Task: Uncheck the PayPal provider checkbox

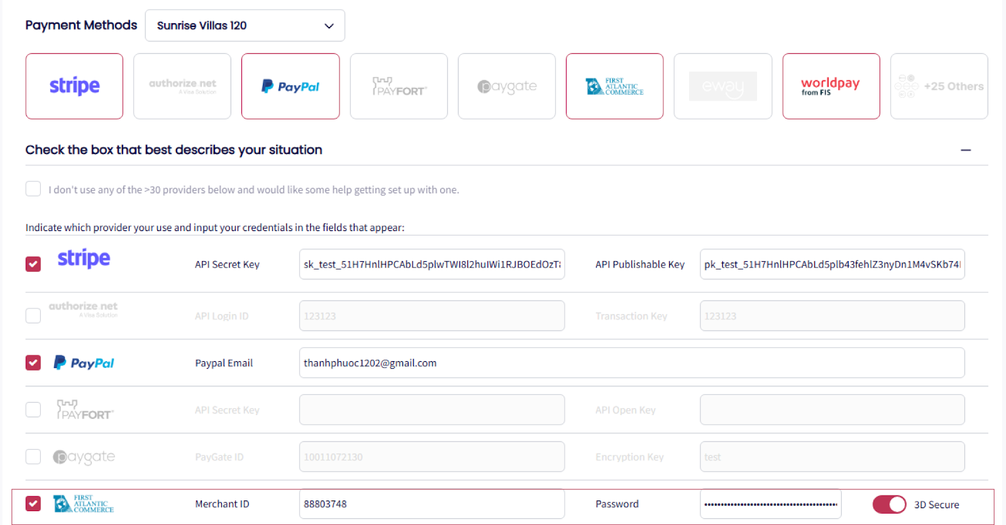Action: click(x=33, y=362)
